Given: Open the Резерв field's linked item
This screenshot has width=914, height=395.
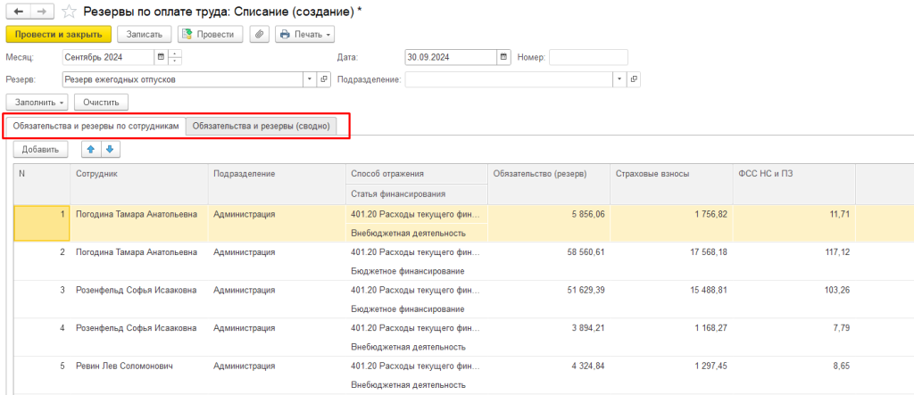Looking at the screenshot, I should (324, 79).
